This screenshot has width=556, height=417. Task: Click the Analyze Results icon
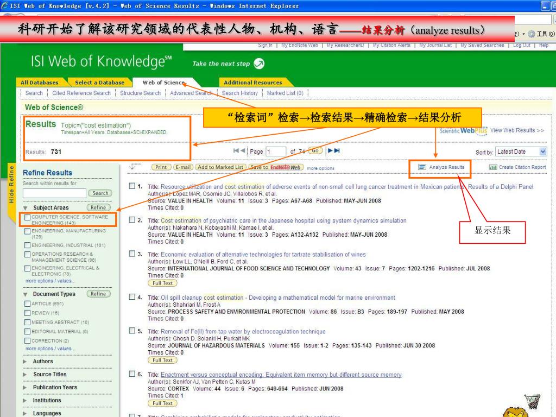tap(422, 167)
